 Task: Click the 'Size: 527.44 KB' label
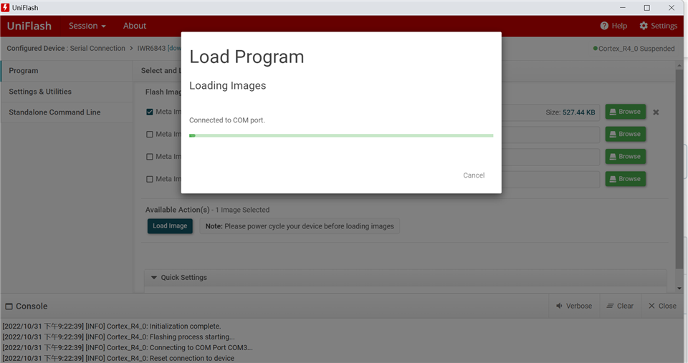570,112
